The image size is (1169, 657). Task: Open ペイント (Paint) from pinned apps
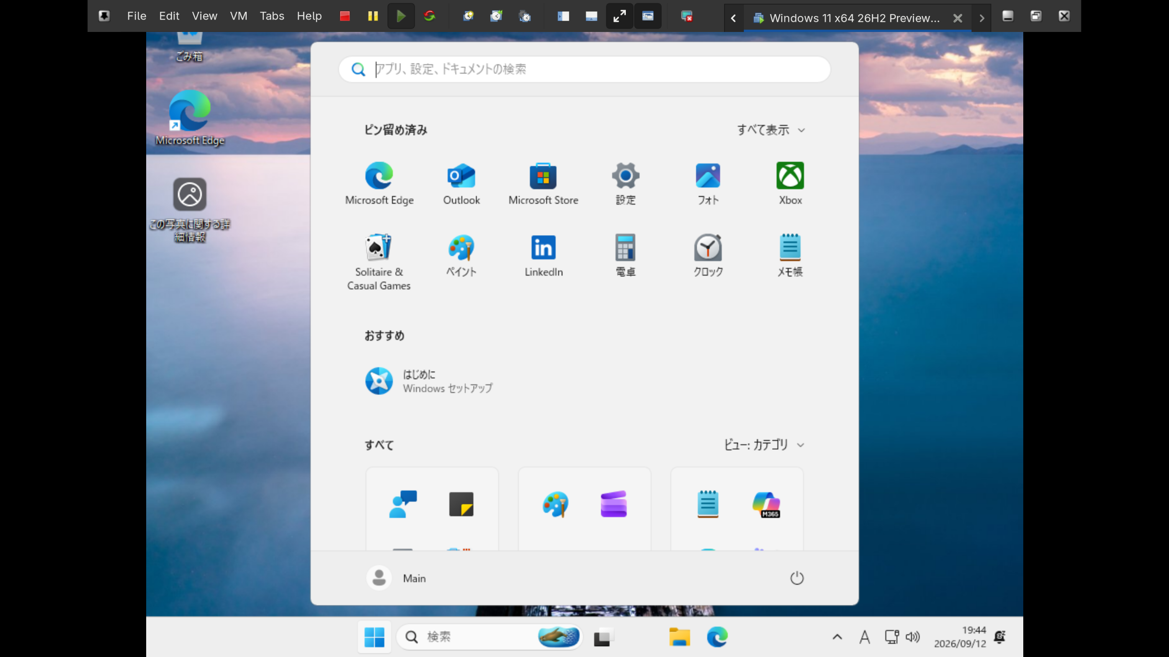coord(461,256)
